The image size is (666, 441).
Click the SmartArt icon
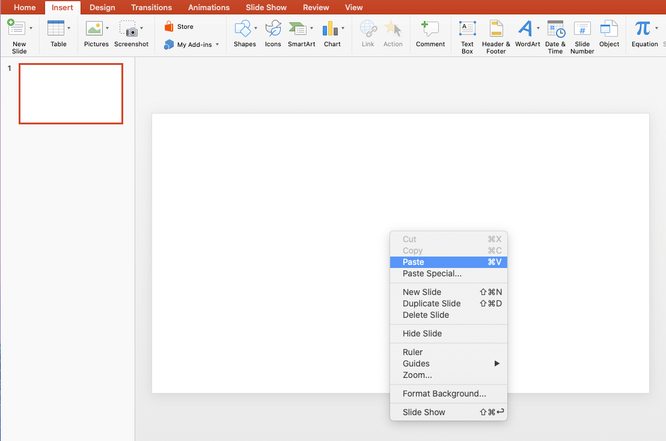point(298,28)
